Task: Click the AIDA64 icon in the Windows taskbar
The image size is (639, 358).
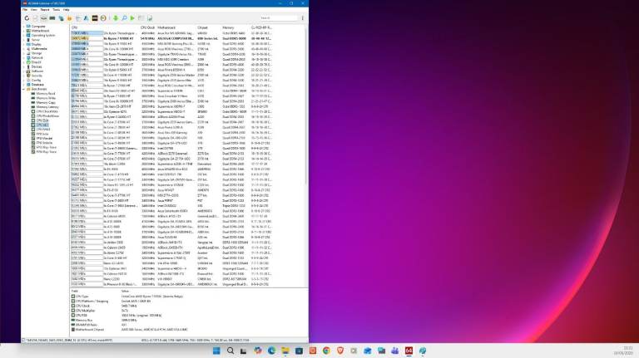Action: click(x=409, y=351)
